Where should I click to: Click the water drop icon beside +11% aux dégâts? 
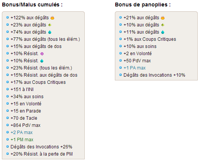coord(163,32)
